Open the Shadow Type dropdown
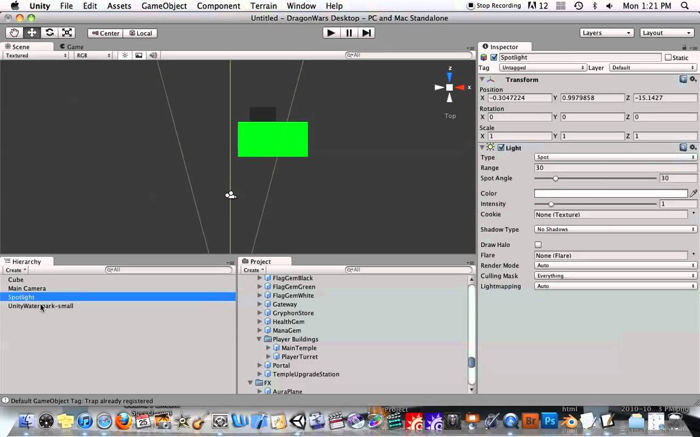The image size is (700, 437). pyautogui.click(x=614, y=229)
